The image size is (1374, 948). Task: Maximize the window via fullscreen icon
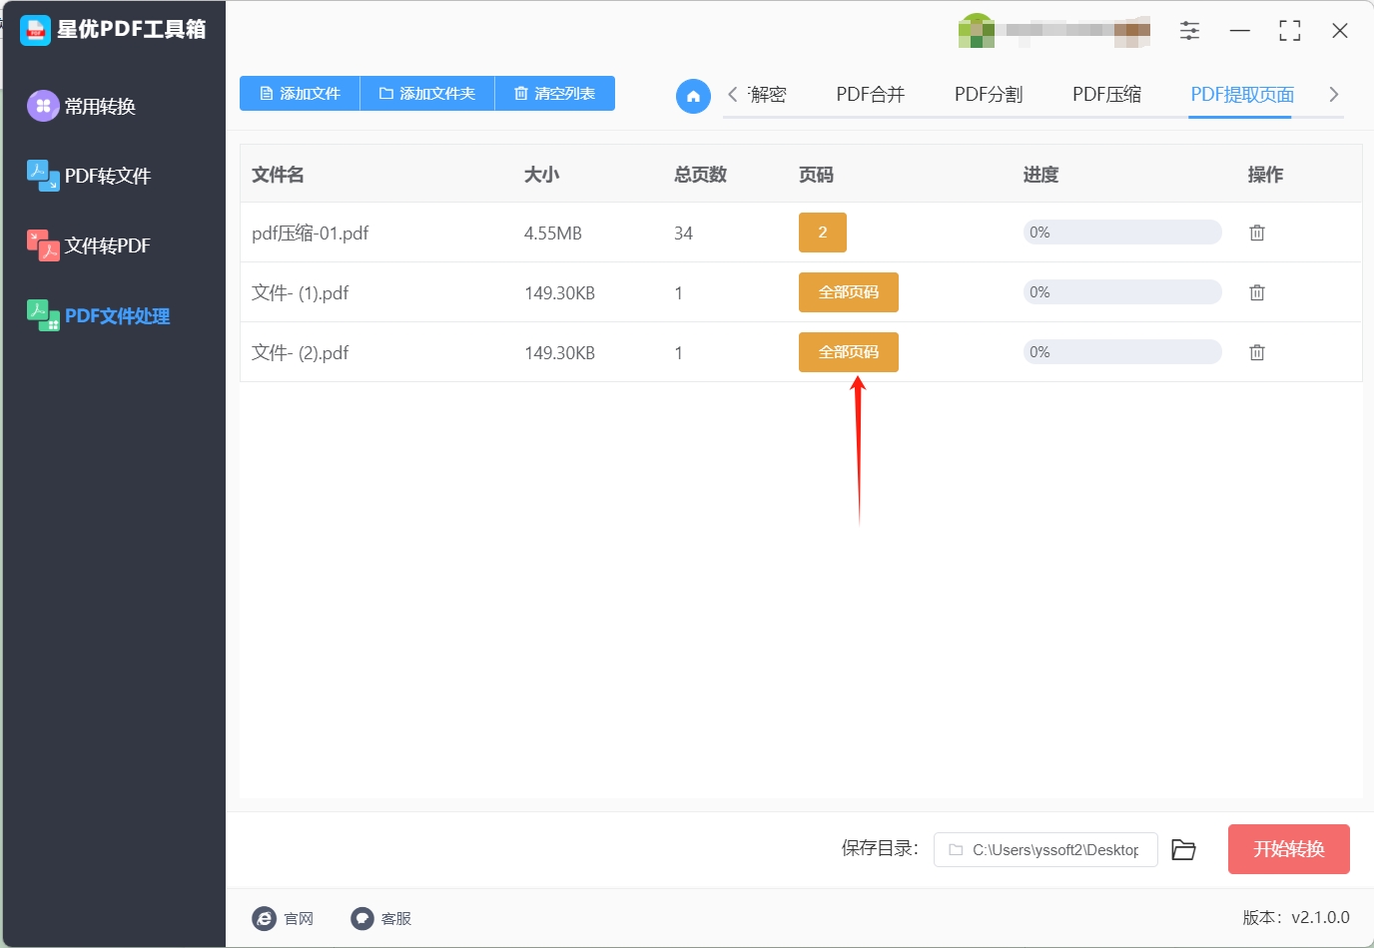coord(1290,31)
